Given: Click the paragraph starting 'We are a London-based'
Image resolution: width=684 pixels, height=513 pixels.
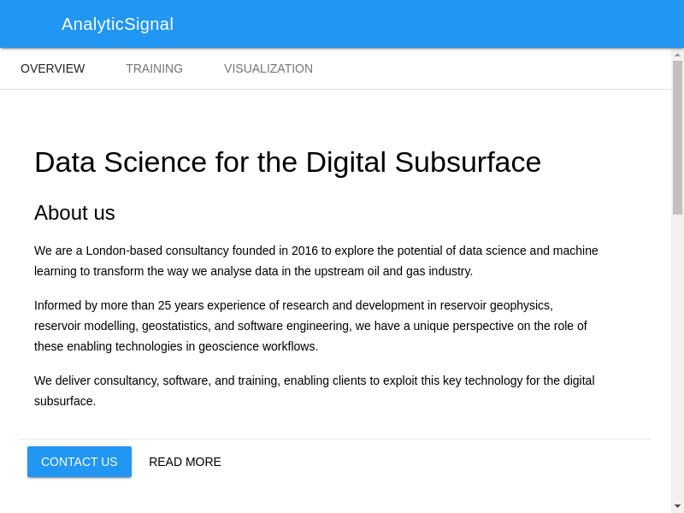Looking at the screenshot, I should pos(316,261).
